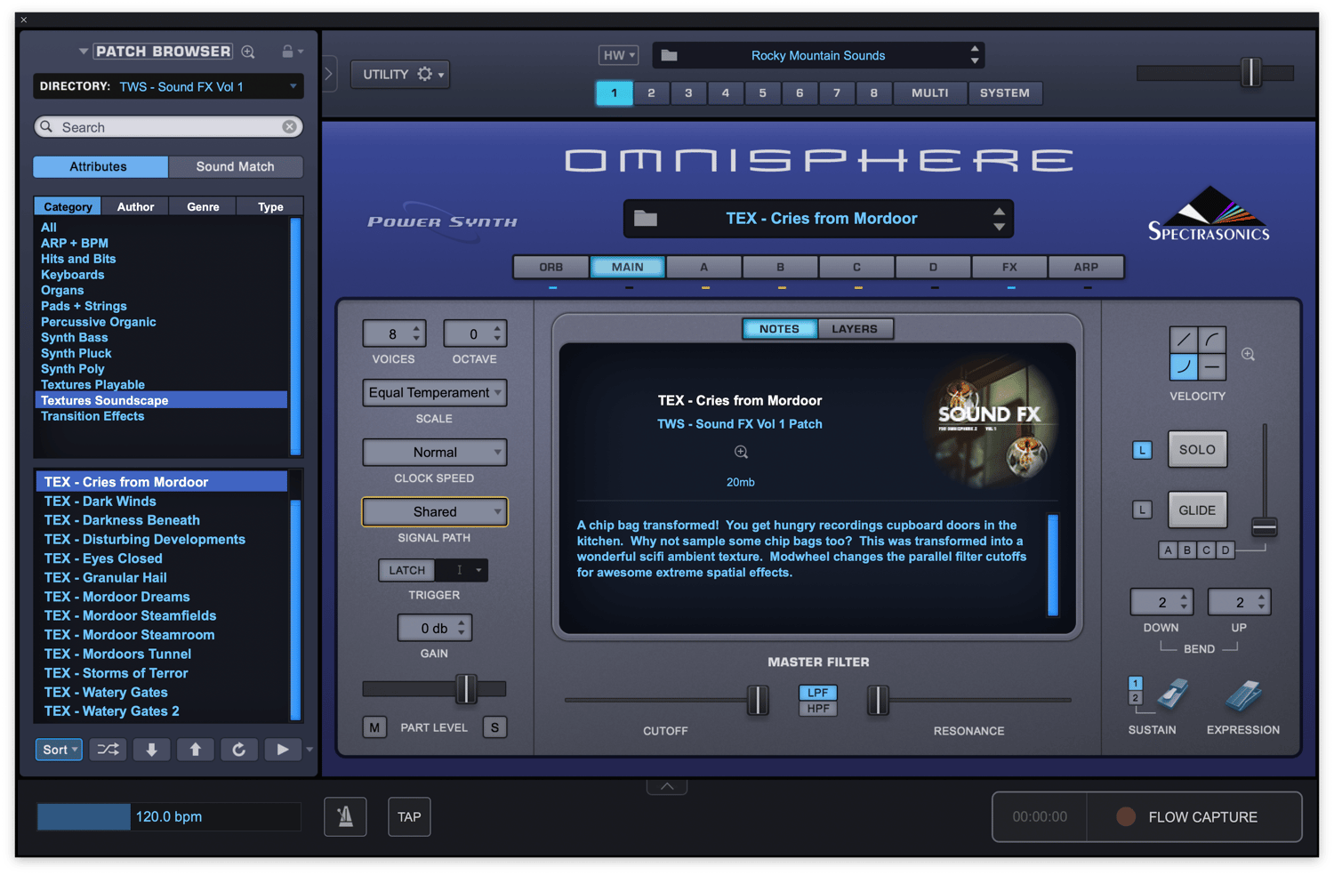Click the TAP tempo button
This screenshot has width=1334, height=875.
(x=409, y=816)
